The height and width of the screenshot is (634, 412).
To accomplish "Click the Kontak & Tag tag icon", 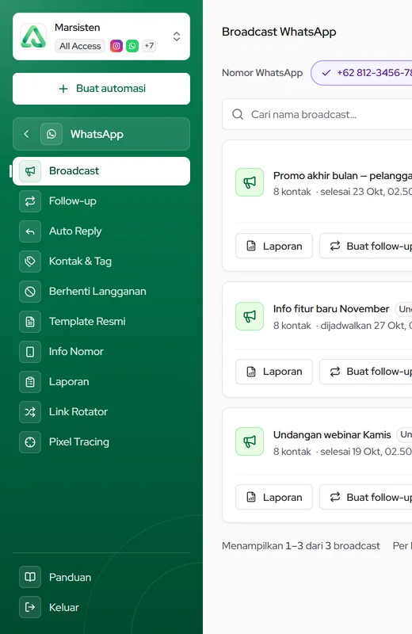I will click(30, 262).
